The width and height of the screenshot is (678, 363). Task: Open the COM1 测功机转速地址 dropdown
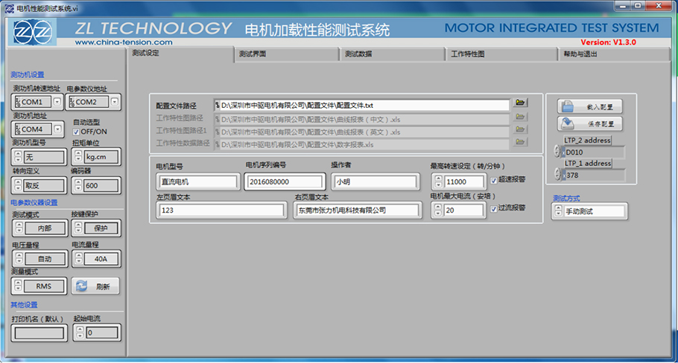32,102
